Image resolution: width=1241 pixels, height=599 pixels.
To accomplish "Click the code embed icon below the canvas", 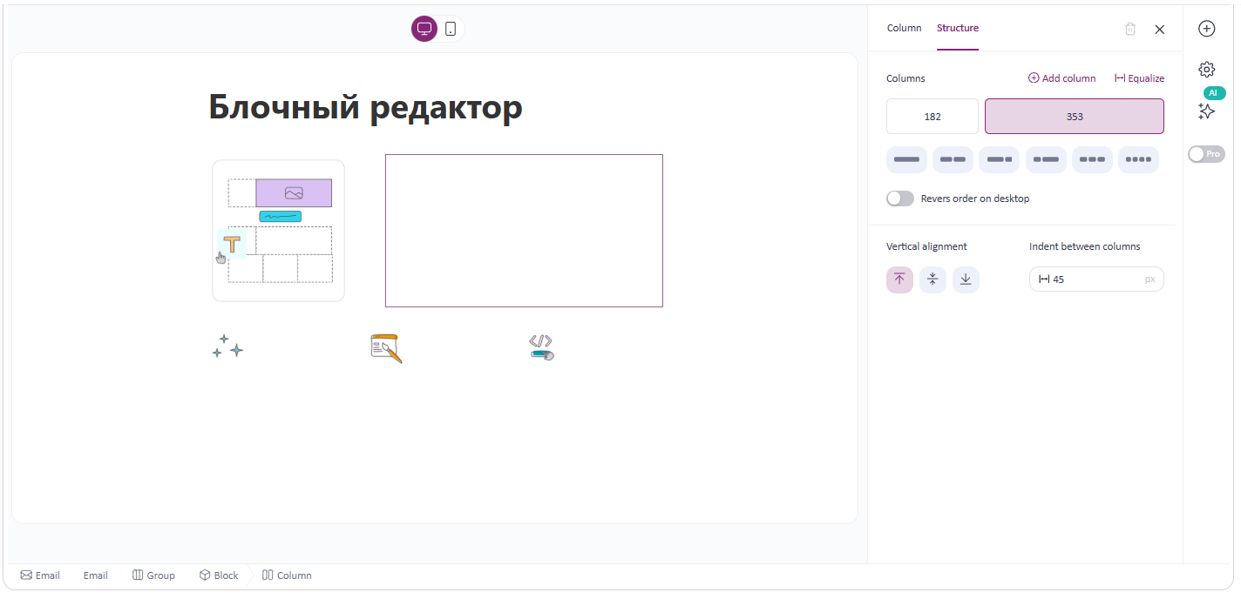I will click(540, 346).
